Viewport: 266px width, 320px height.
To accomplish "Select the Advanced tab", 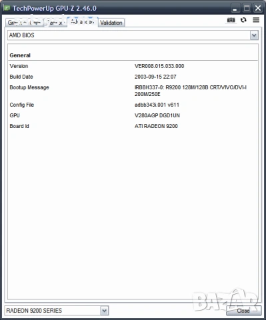I will [x=83, y=22].
